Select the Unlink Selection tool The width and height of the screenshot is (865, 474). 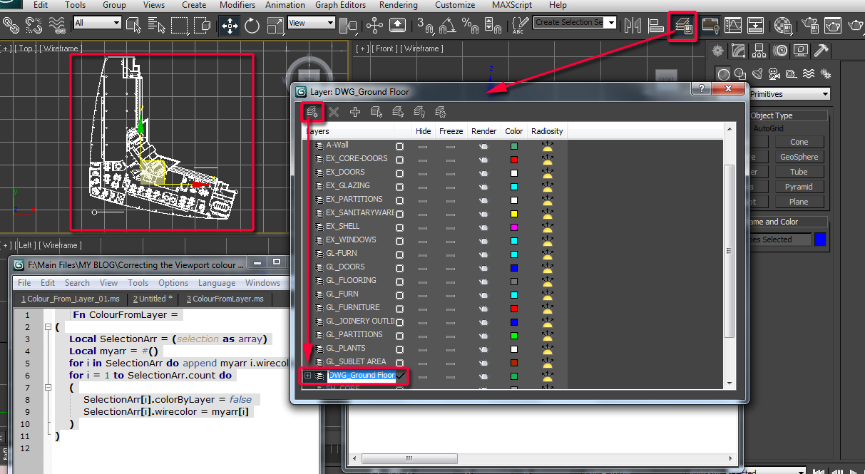34,26
